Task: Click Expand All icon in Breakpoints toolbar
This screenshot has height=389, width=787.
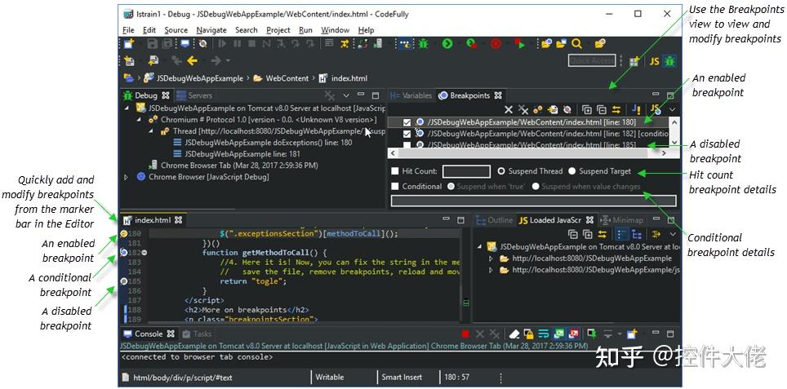Action: click(x=587, y=109)
